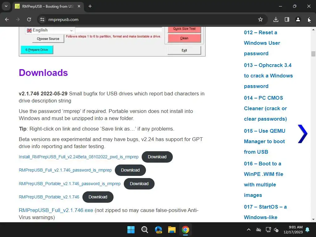Click the Choose Source button
The image size is (316, 237).
pyautogui.click(x=48, y=39)
